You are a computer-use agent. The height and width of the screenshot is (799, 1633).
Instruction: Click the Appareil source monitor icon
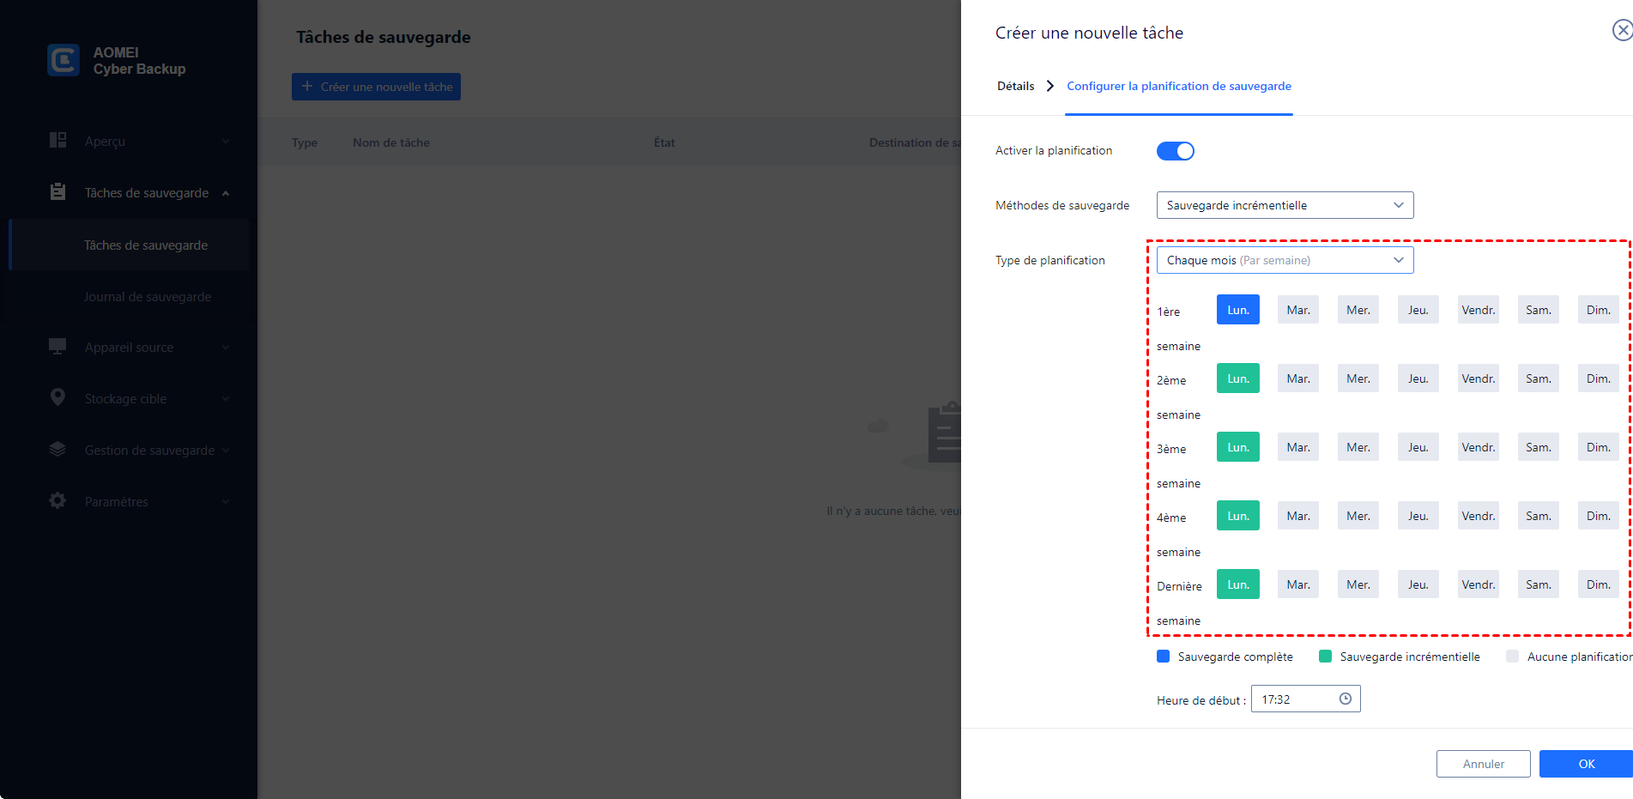[57, 347]
